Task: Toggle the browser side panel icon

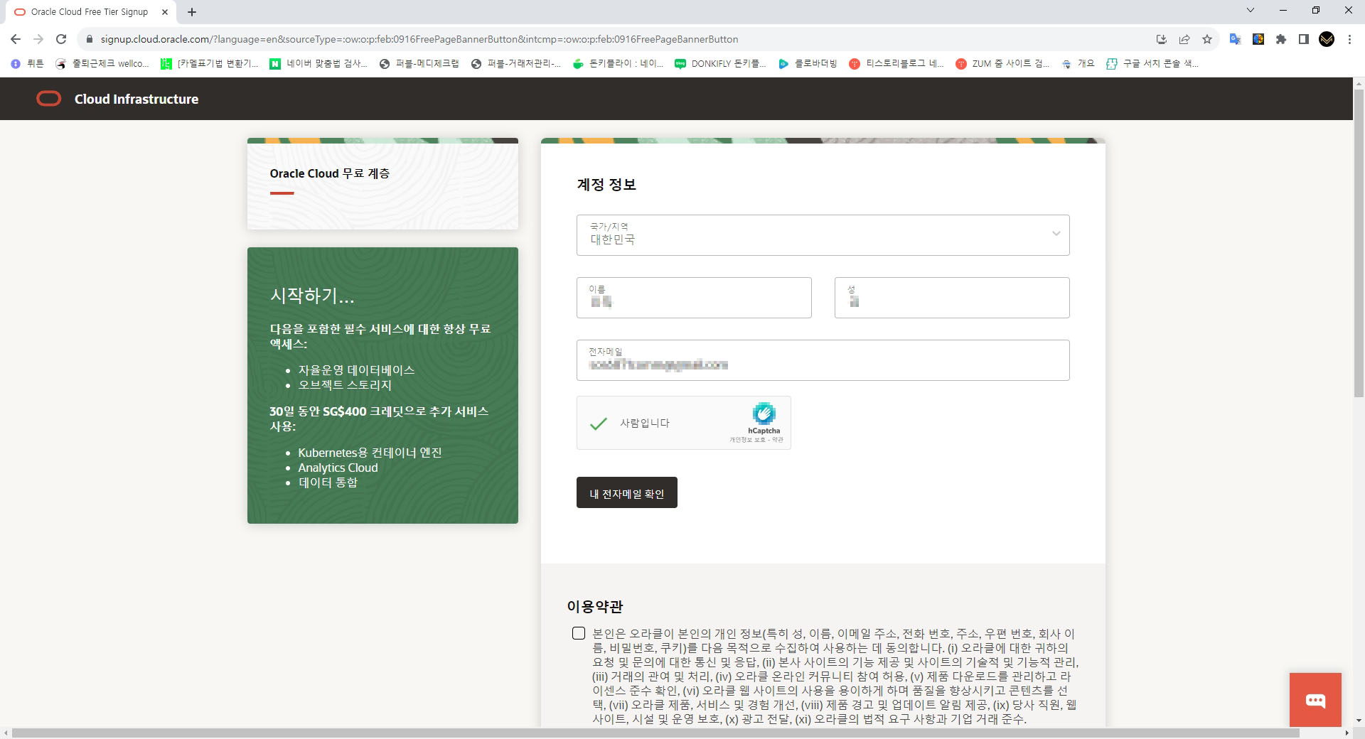Action: 1304,39
